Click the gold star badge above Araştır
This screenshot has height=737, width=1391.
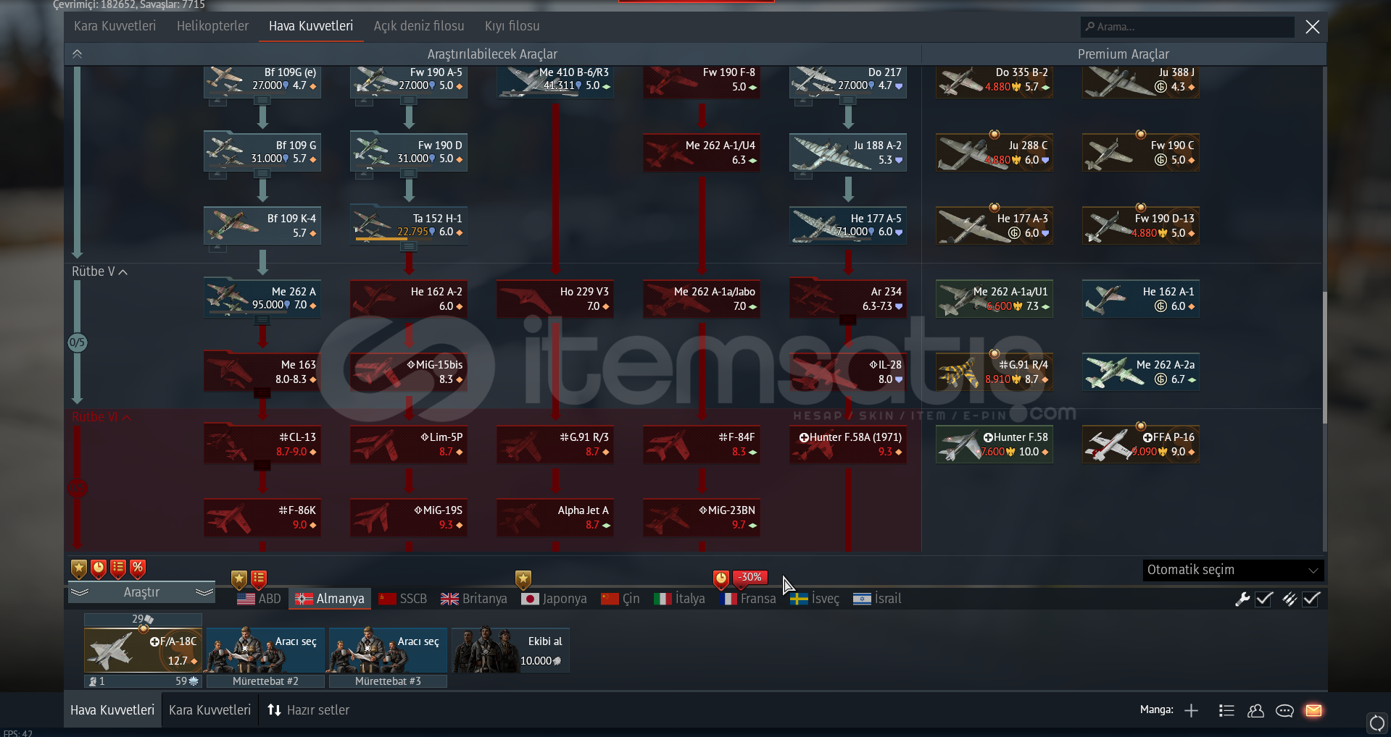(79, 569)
